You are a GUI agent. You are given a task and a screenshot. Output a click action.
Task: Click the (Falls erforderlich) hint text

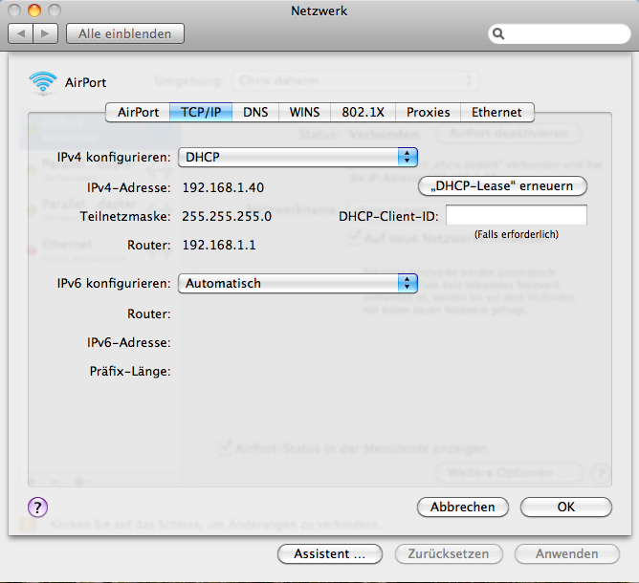pyautogui.click(x=517, y=234)
